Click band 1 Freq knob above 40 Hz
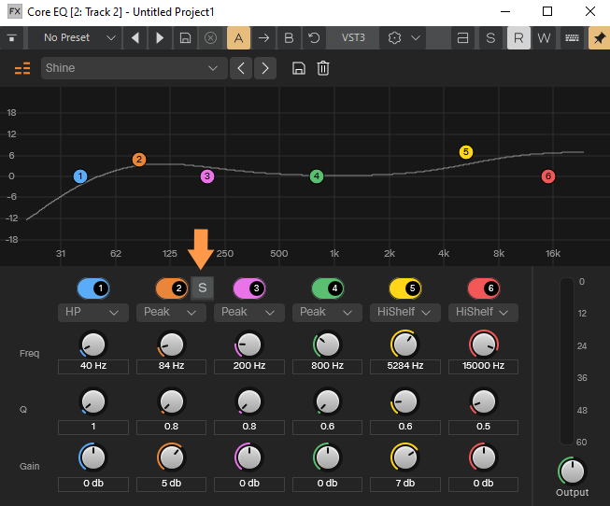This screenshot has width=610, height=506. click(93, 344)
